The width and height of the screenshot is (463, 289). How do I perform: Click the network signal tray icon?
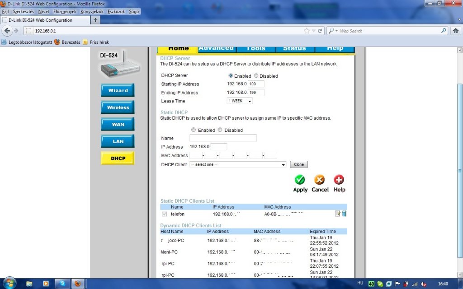coord(415,284)
